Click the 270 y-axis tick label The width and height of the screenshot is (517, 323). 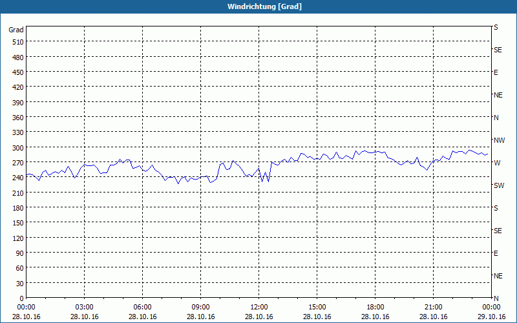pos(18,163)
